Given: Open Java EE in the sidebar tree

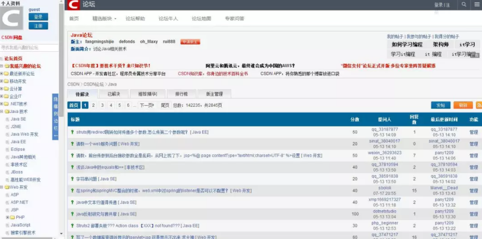Looking at the screenshot, I should click(18, 142).
